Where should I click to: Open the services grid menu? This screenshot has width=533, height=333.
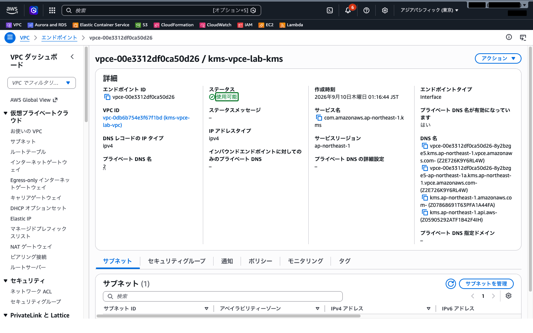point(52,10)
